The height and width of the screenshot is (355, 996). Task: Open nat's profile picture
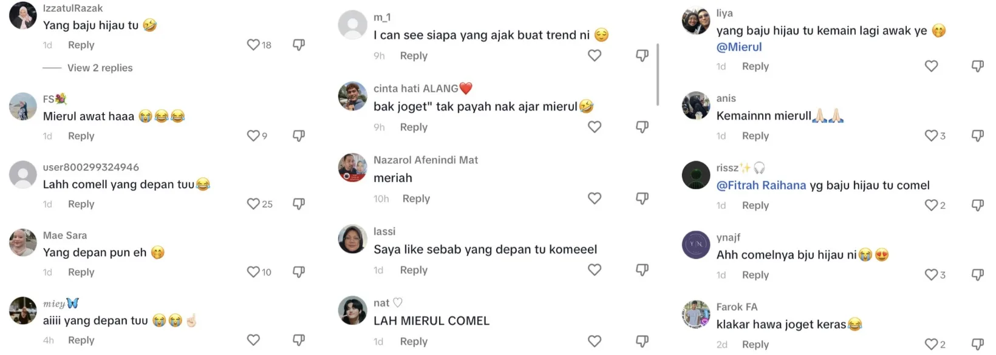pos(352,311)
